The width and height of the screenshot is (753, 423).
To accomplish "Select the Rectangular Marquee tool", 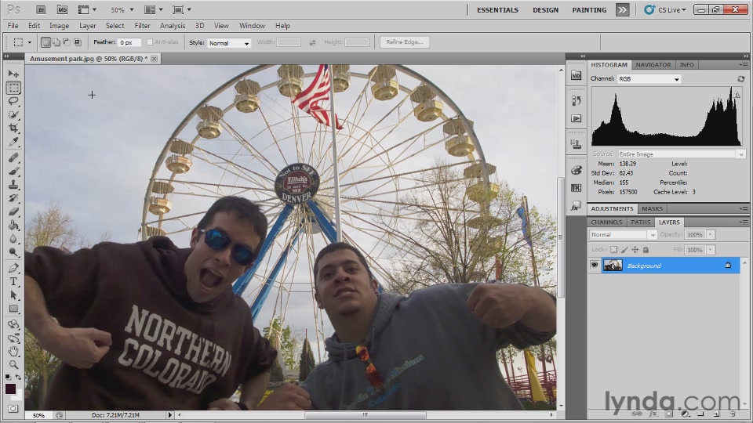I will point(13,88).
